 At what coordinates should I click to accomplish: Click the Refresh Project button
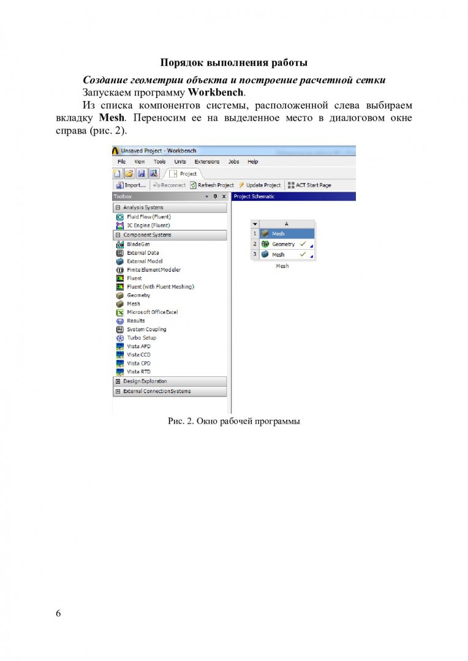(x=212, y=185)
